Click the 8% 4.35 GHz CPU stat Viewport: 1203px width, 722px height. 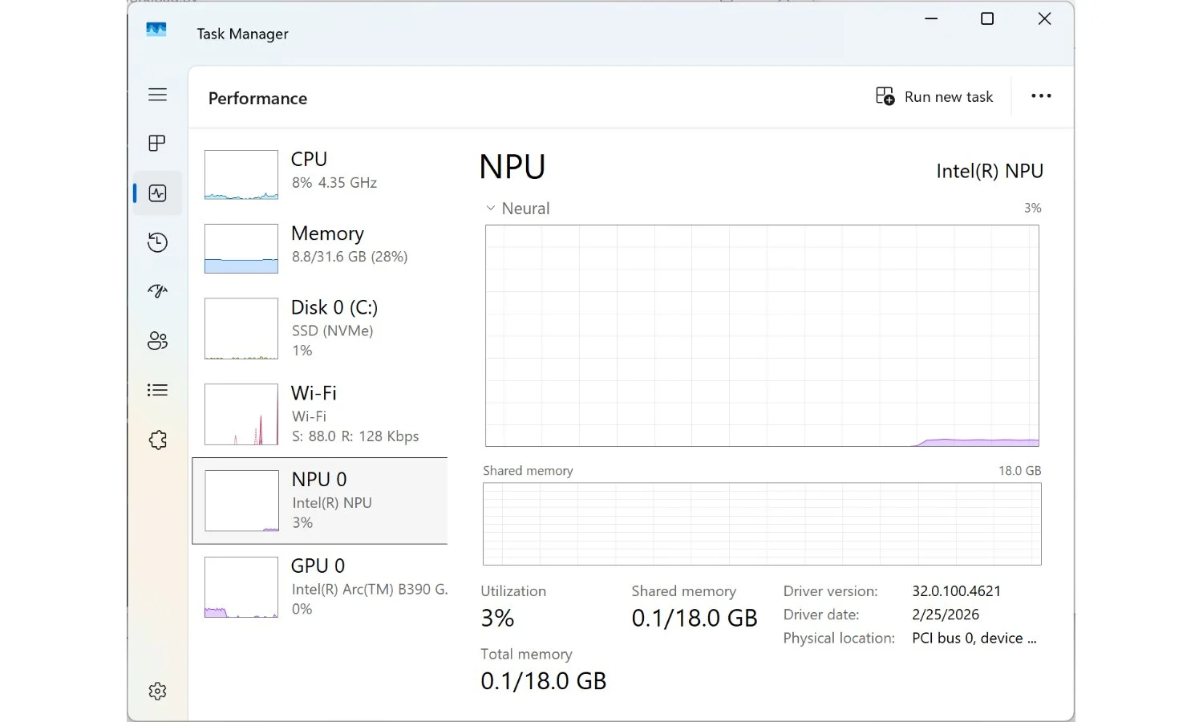[x=334, y=183]
